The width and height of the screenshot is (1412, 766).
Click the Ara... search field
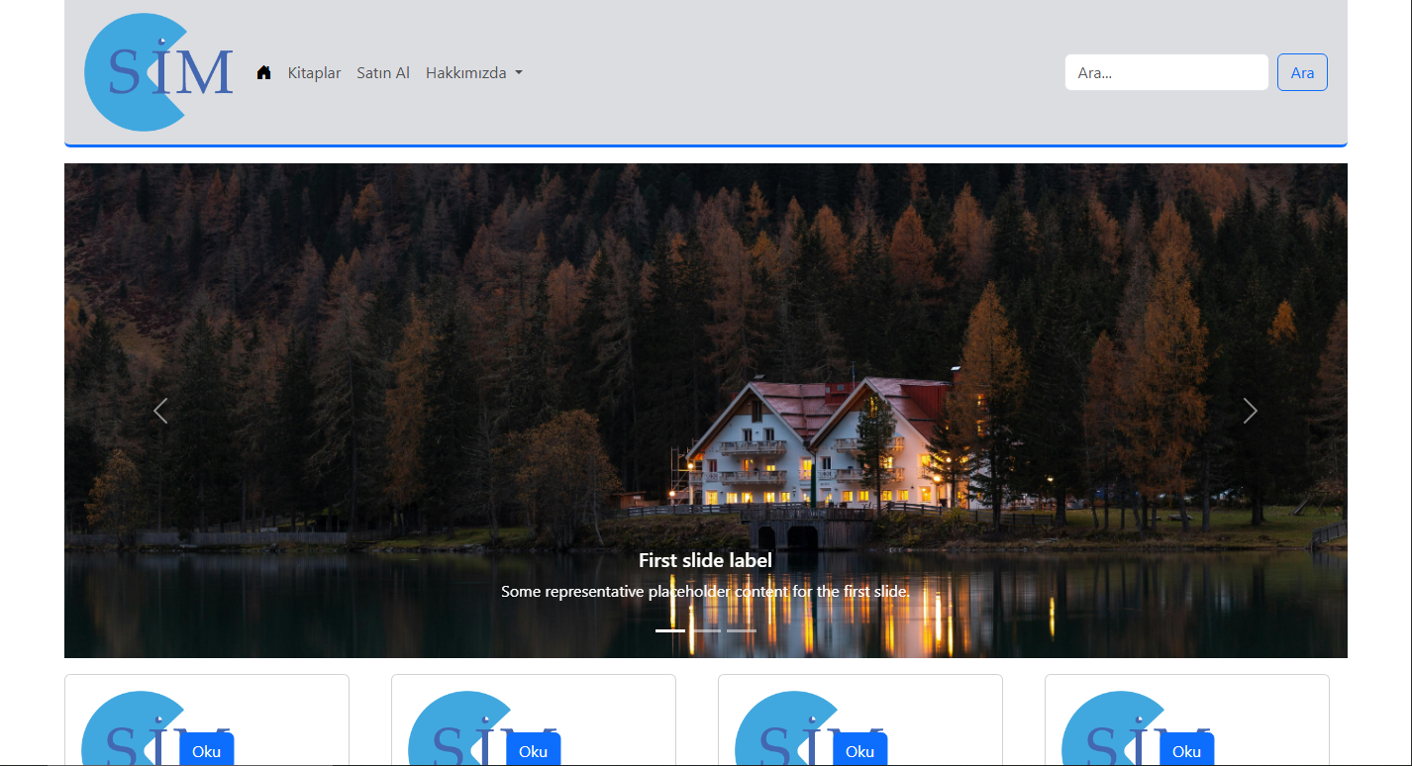[x=1165, y=72]
